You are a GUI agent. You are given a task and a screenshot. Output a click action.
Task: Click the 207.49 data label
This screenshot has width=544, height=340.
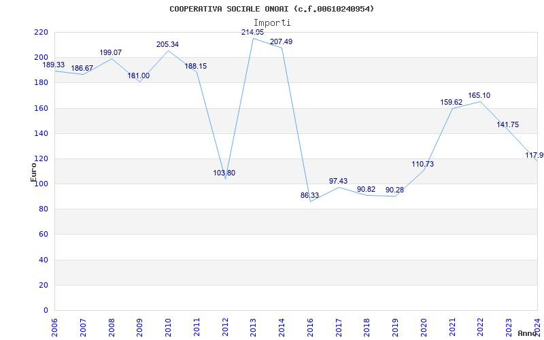[x=282, y=42]
